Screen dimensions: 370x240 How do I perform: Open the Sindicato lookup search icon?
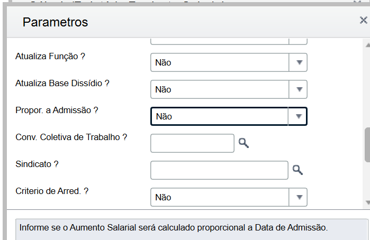[x=298, y=170]
